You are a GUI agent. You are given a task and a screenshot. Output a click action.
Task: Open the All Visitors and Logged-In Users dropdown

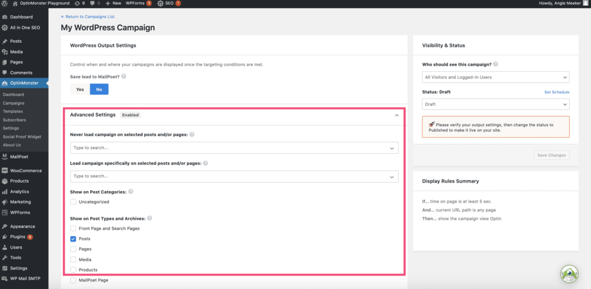coord(496,77)
